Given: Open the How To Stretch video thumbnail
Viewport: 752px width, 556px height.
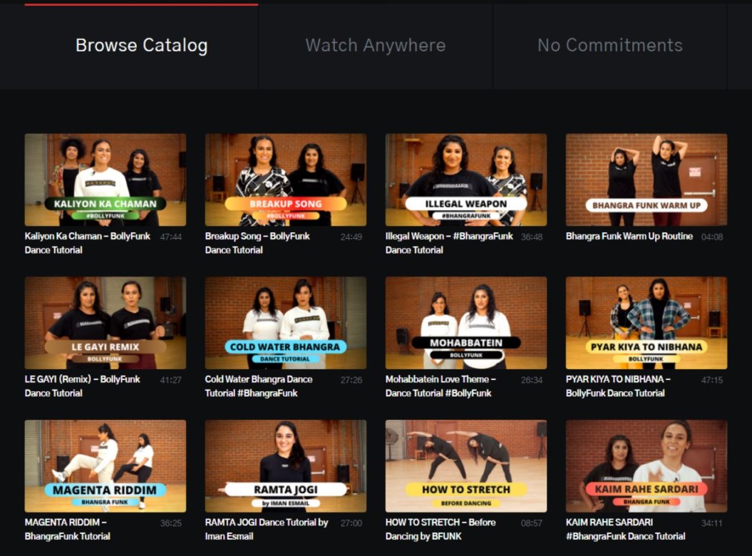Looking at the screenshot, I should pyautogui.click(x=466, y=465).
